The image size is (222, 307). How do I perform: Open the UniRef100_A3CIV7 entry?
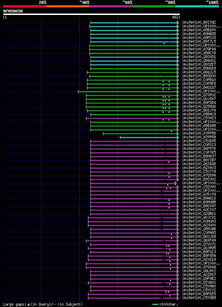coord(199,210)
